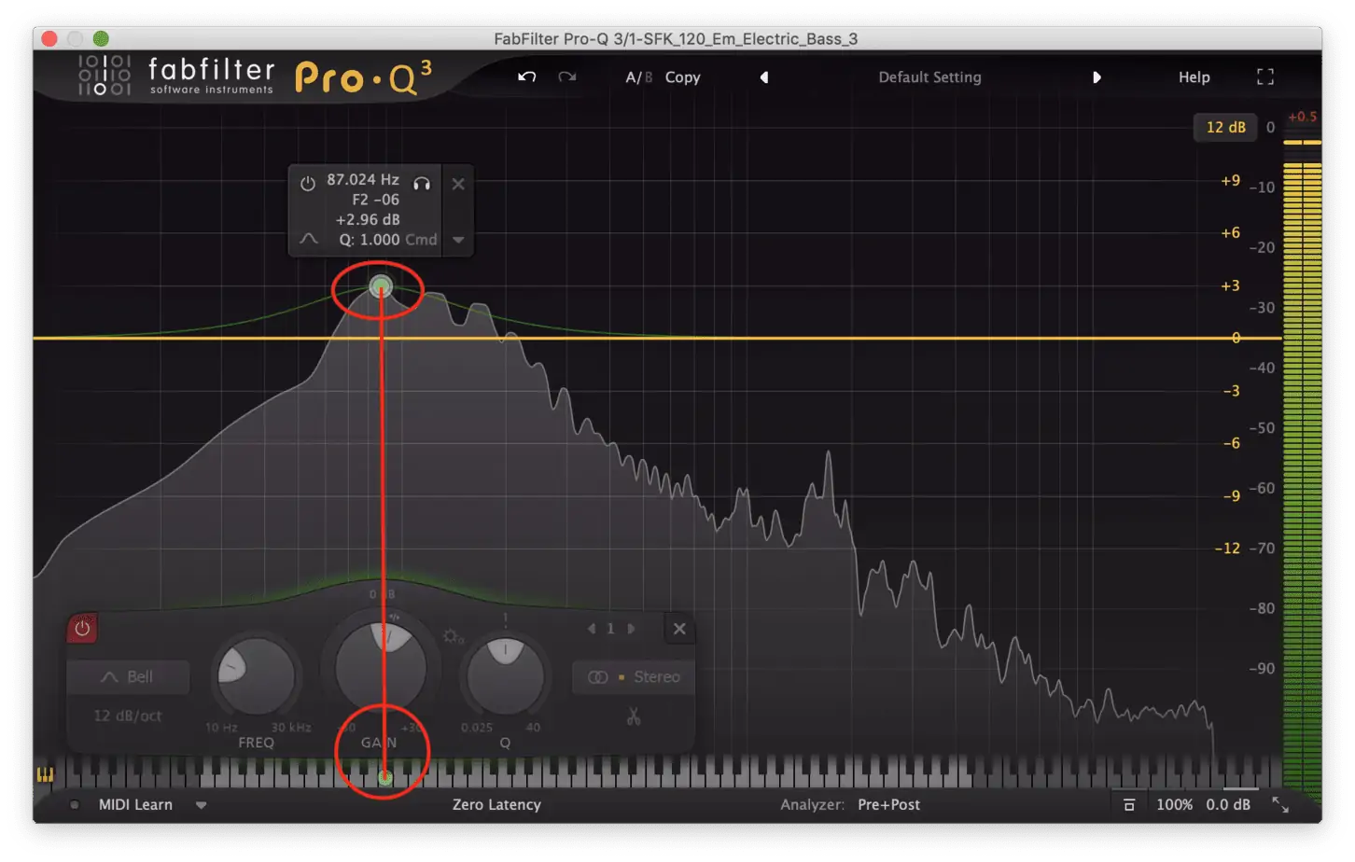Toggle band power in the floating band popup
Viewport: 1355px width, 862px height.
308,184
